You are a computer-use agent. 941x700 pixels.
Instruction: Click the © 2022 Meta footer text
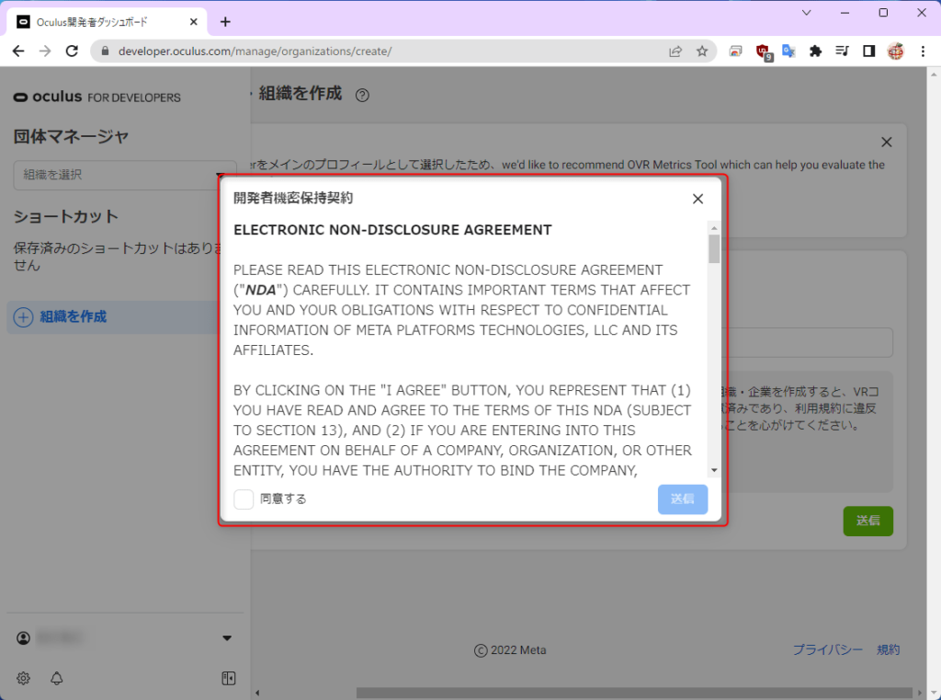tap(510, 650)
